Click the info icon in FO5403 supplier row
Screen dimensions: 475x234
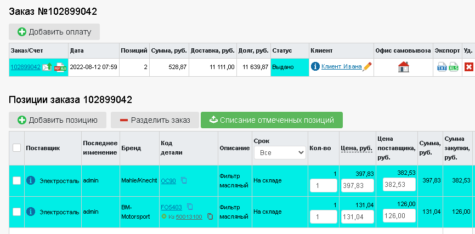[x=31, y=212]
